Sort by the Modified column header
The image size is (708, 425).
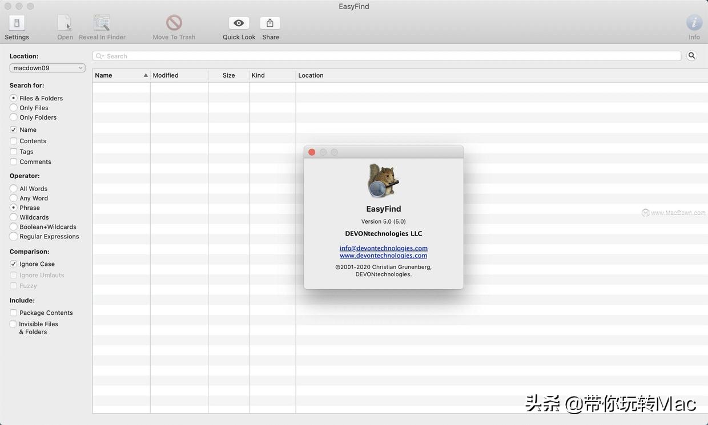coord(179,75)
